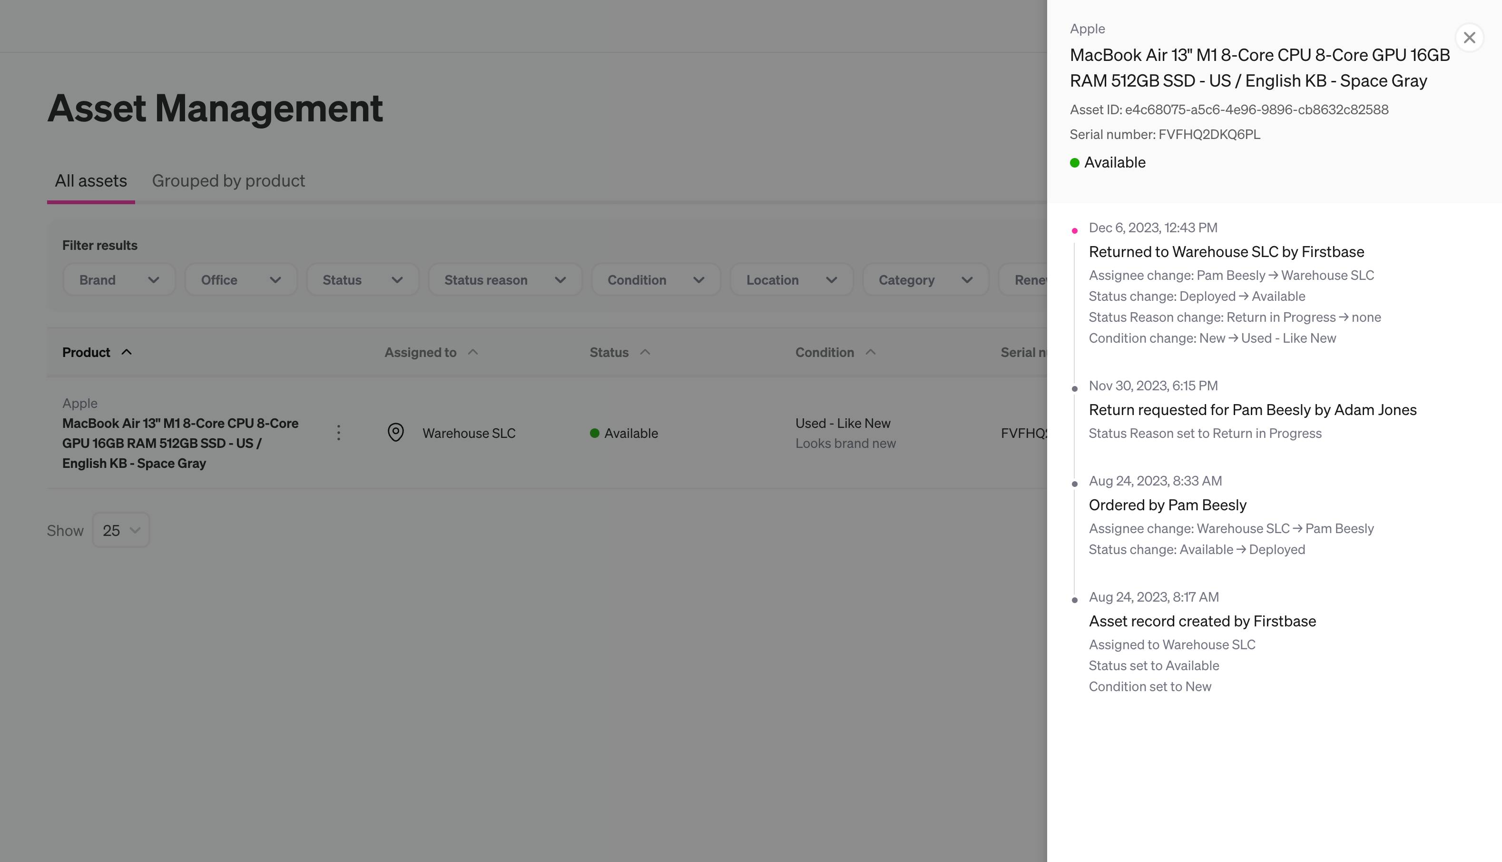Viewport: 1502px width, 862px height.
Task: Expand the Status reason filter
Action: click(x=505, y=280)
